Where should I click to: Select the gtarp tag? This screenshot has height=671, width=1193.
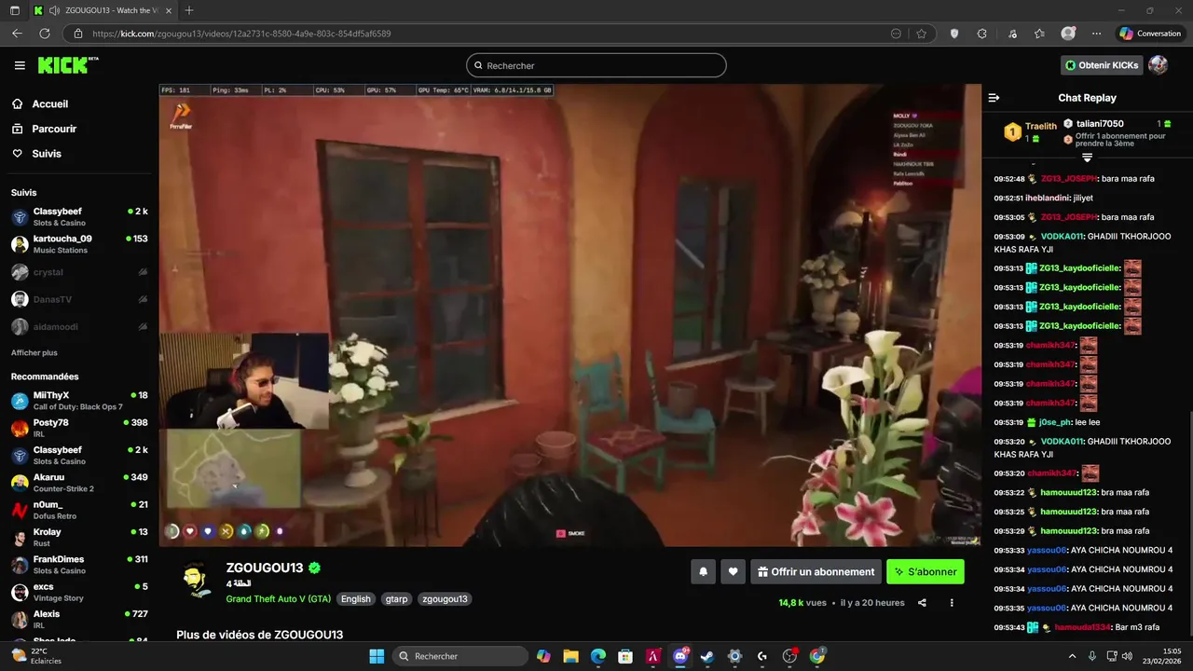click(396, 599)
